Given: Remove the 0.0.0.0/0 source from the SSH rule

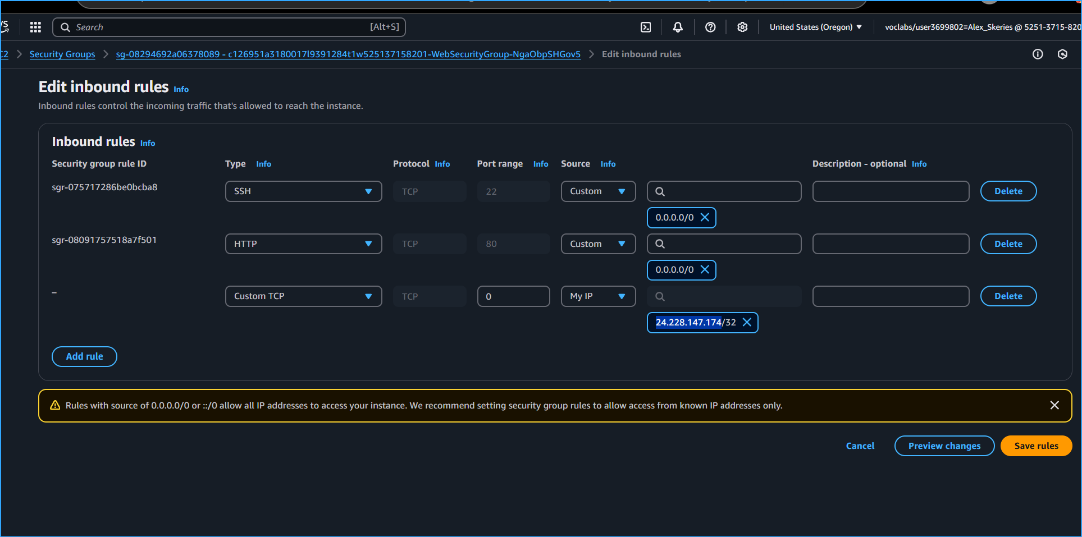Looking at the screenshot, I should pos(705,218).
